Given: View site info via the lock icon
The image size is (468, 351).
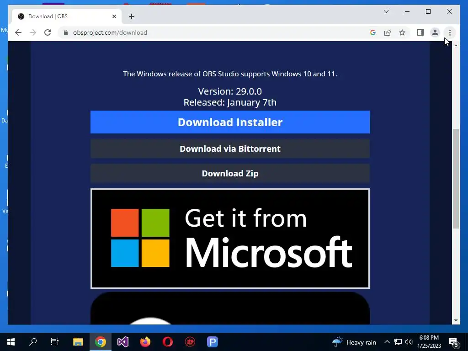Looking at the screenshot, I should coord(66,32).
